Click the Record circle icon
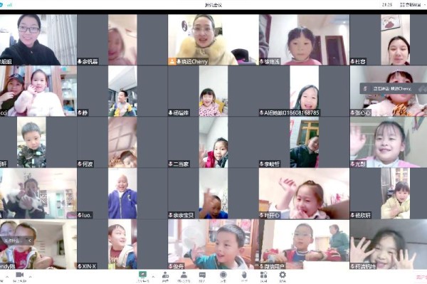This screenshot has width=427, height=284. (x=223, y=275)
